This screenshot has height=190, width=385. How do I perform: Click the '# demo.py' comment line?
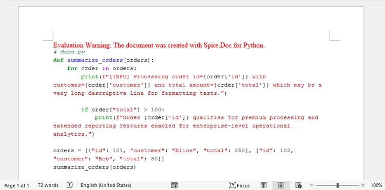(69, 52)
